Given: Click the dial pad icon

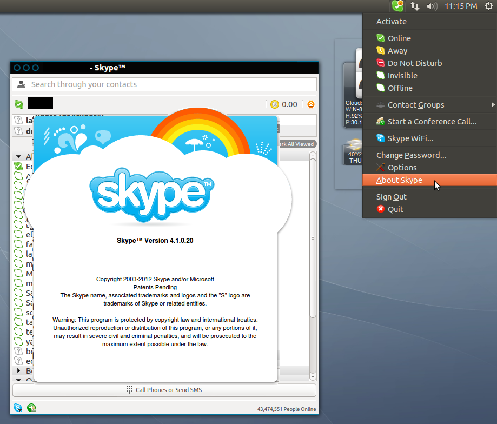Looking at the screenshot, I should [129, 389].
